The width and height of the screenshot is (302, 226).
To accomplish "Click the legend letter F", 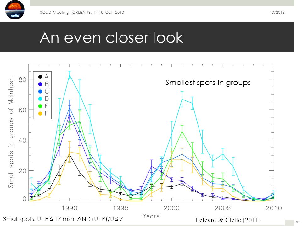I will [x=46, y=113].
